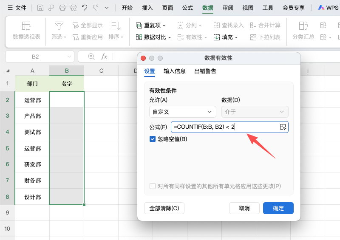Switch to the 插入 ribbon tab
This screenshot has width=340, height=240.
tap(147, 8)
